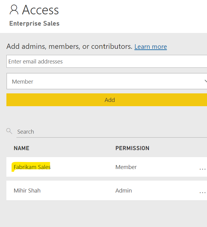Click the person icon beside Access heading
The width and height of the screenshot is (207, 227).
tap(14, 10)
